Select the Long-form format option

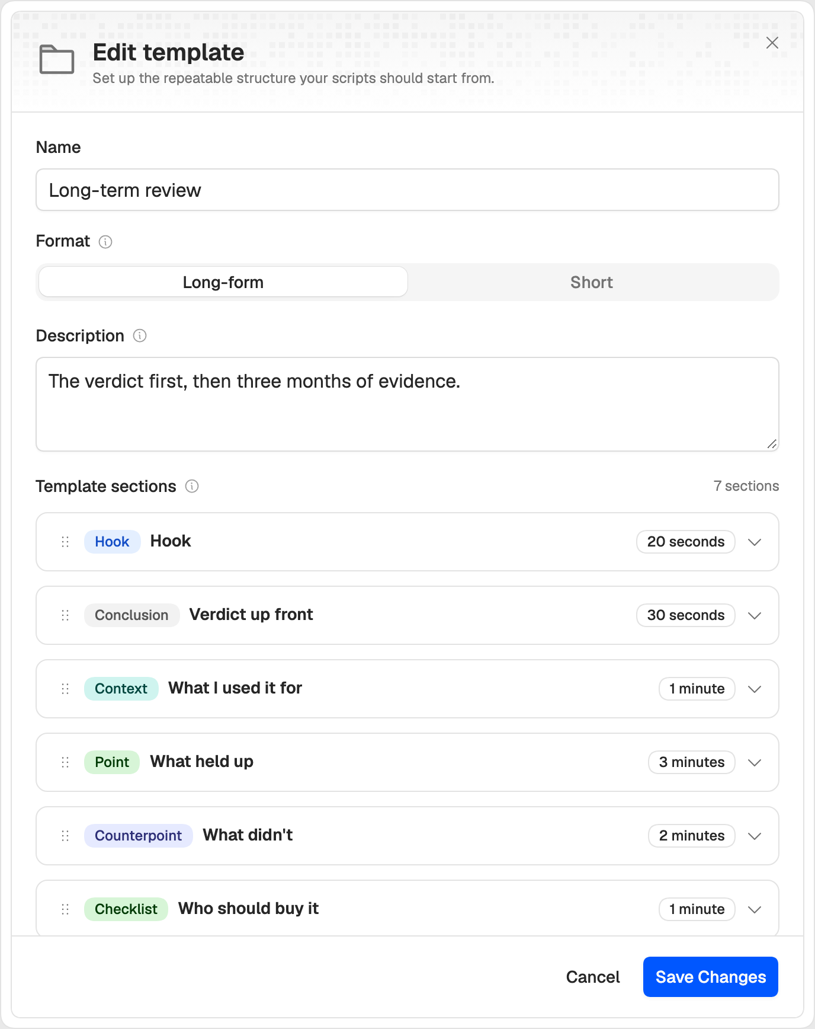point(223,282)
